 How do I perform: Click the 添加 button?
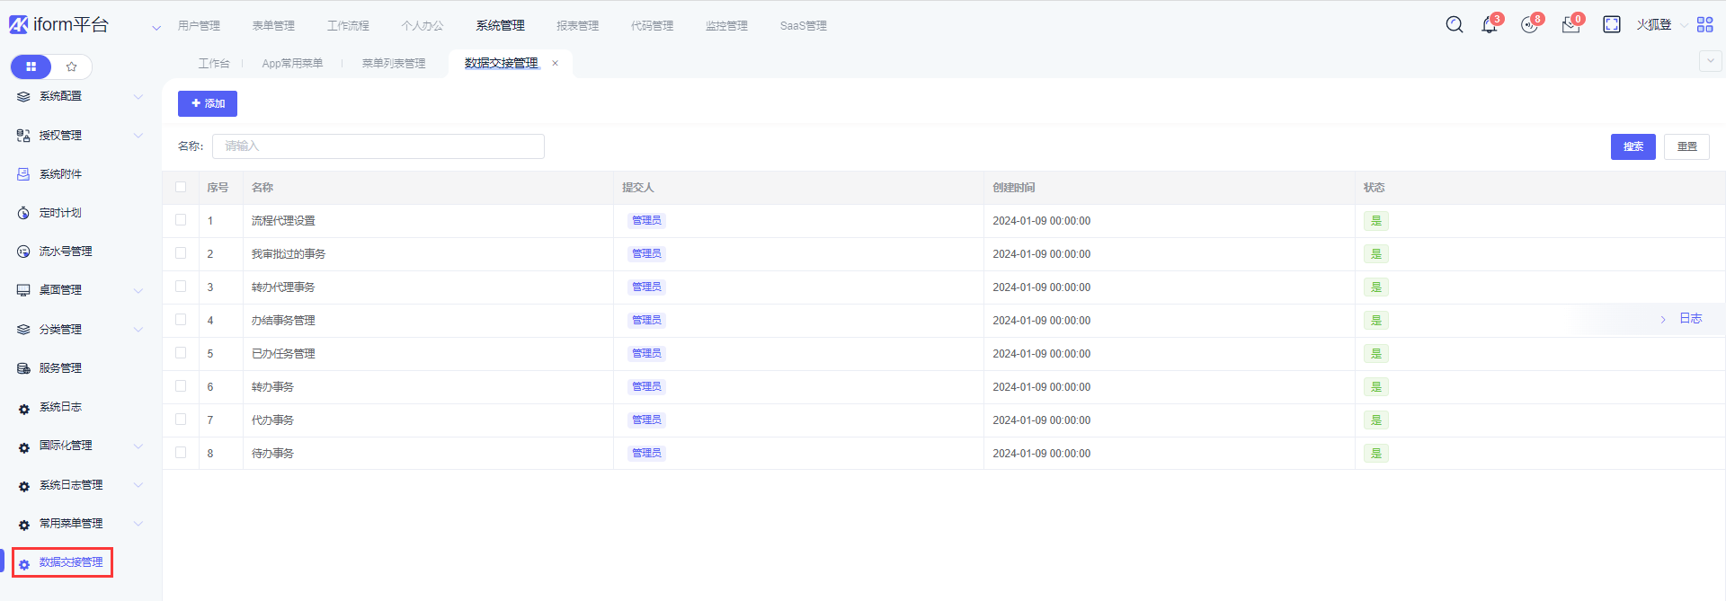(208, 104)
